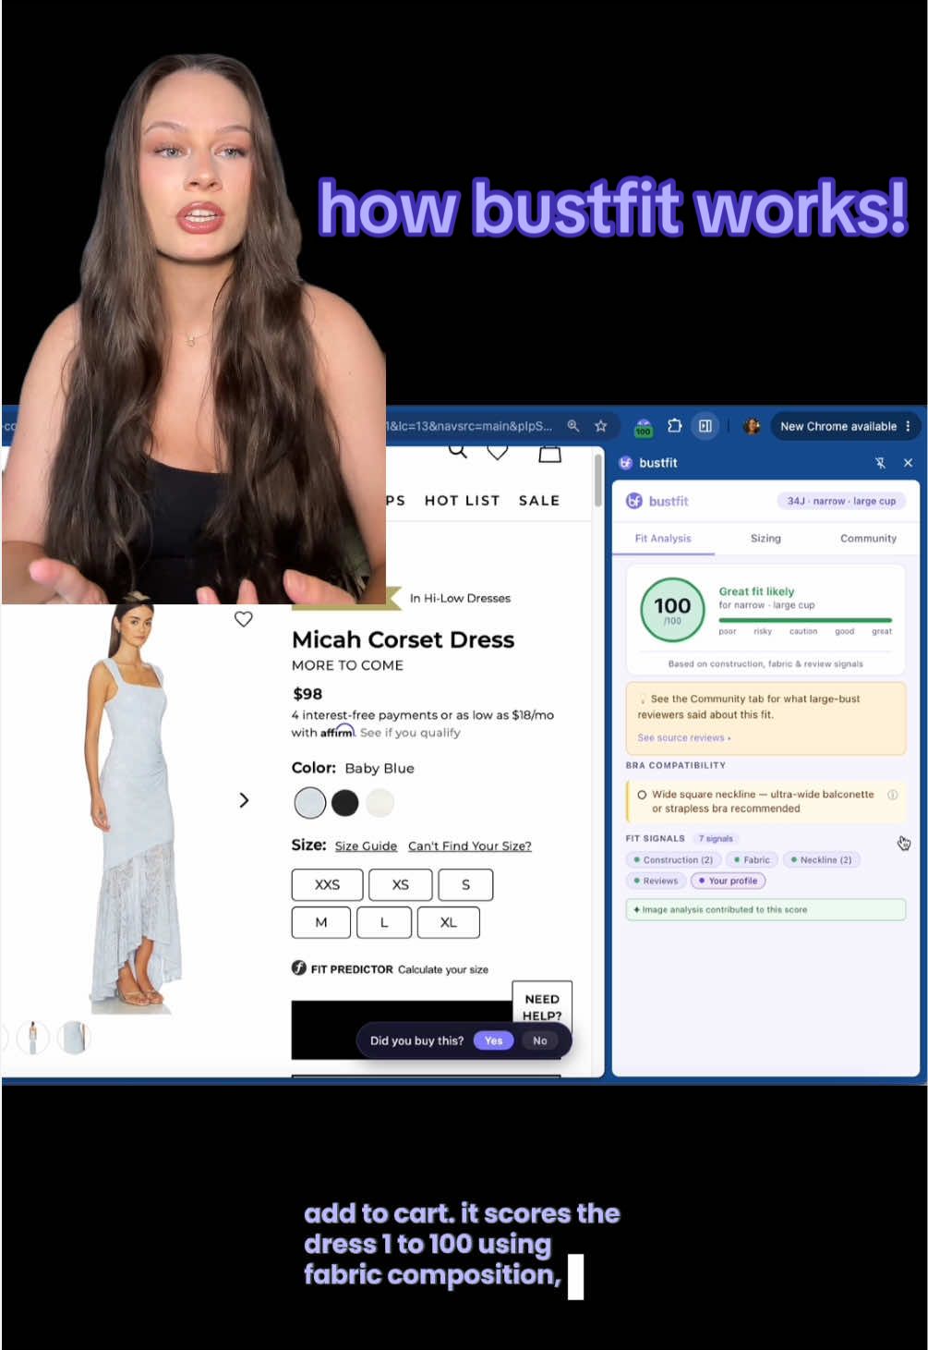The width and height of the screenshot is (928, 1350).
Task: Select the Reviews fit signal chip
Action: click(657, 881)
